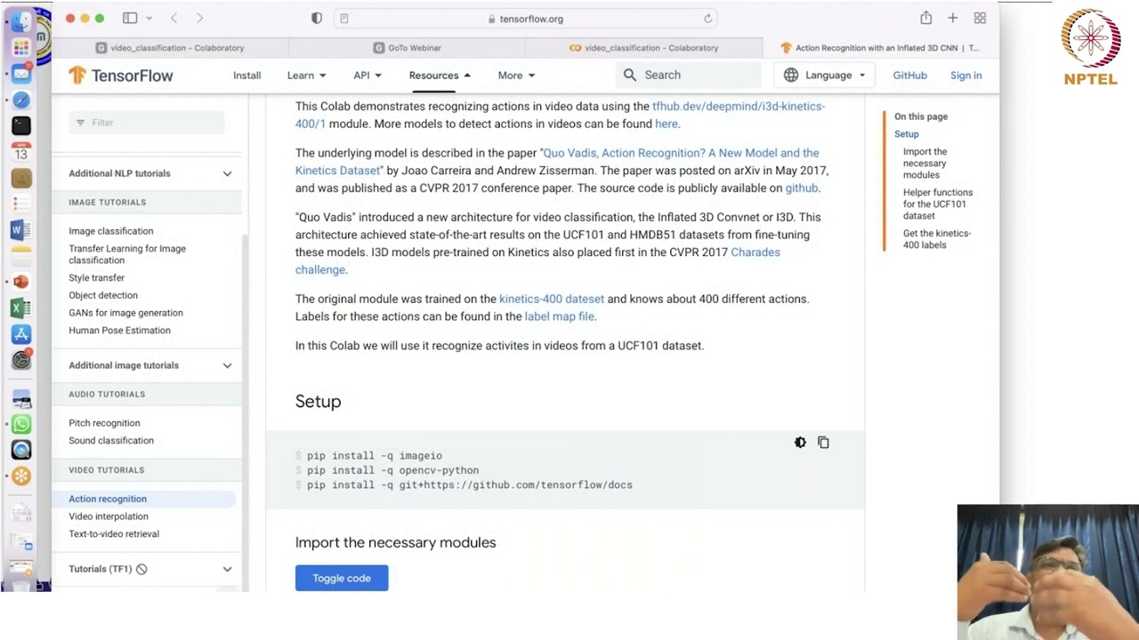Screen dimensions: 1139x640
Task: Go forward with Safari's forward arrow
Action: click(x=199, y=18)
